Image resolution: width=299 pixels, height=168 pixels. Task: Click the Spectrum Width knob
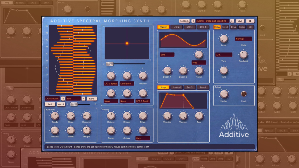point(71,130)
